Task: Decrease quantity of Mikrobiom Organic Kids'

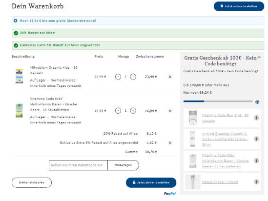Action: pos(118,77)
